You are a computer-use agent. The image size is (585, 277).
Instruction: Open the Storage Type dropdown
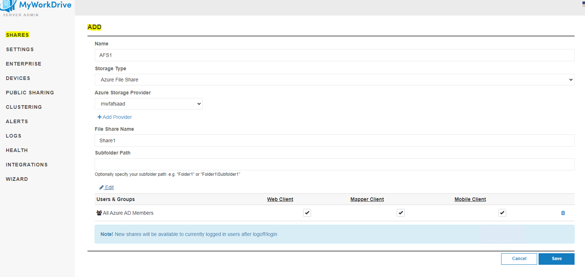pos(334,80)
